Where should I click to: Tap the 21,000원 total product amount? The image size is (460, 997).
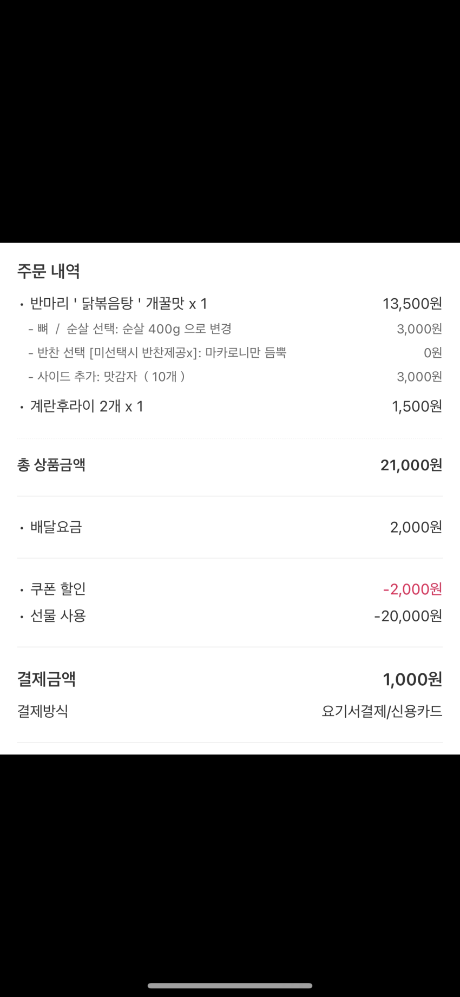click(x=411, y=465)
